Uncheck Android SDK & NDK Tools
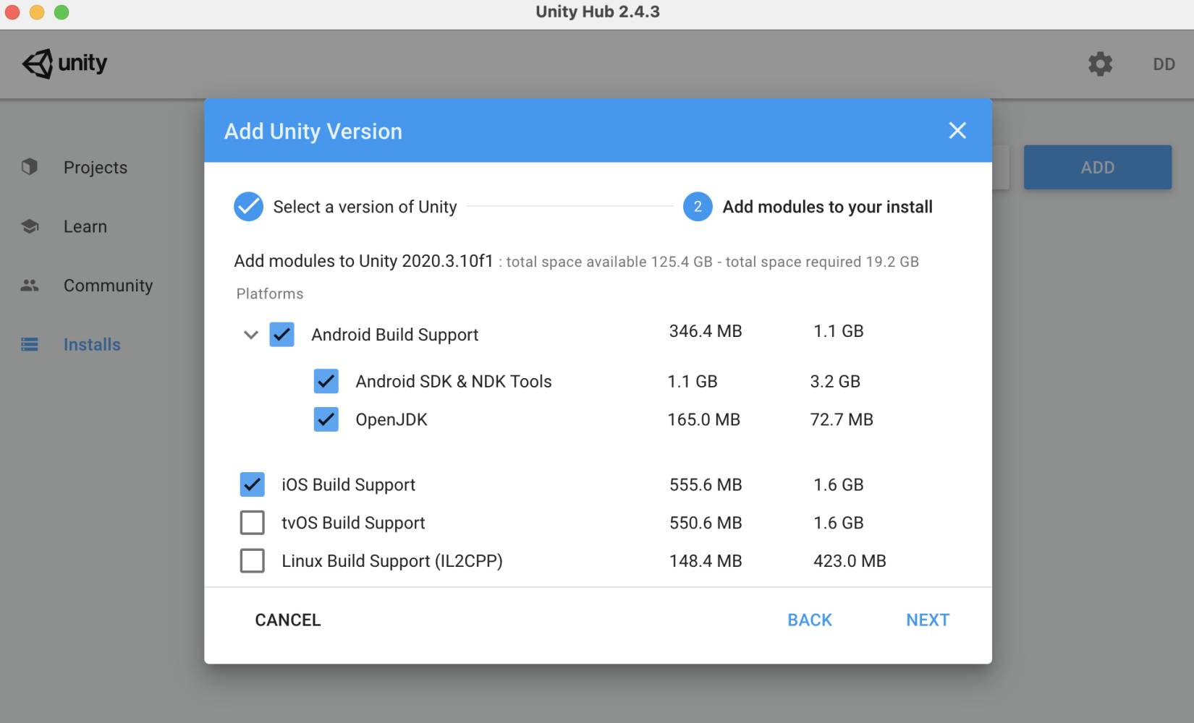The height and width of the screenshot is (723, 1194). (x=326, y=381)
